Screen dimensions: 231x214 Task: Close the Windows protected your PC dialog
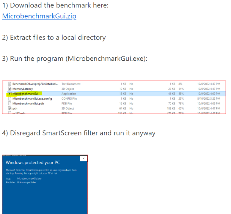coord(84,159)
